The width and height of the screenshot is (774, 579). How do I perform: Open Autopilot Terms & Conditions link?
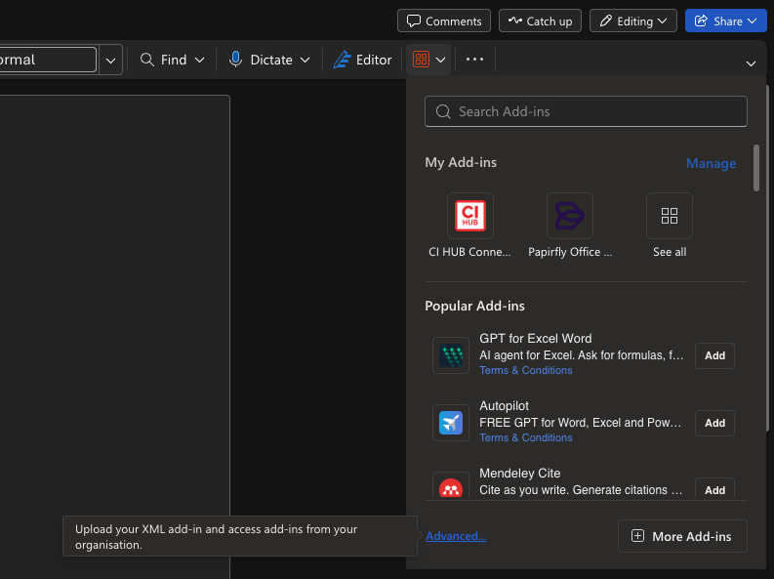click(x=526, y=437)
